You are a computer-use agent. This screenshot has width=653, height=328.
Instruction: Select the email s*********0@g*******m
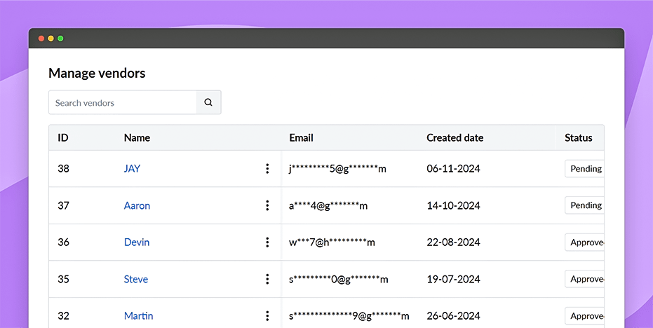(x=339, y=279)
